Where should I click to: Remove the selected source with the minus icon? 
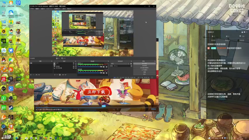57,75
